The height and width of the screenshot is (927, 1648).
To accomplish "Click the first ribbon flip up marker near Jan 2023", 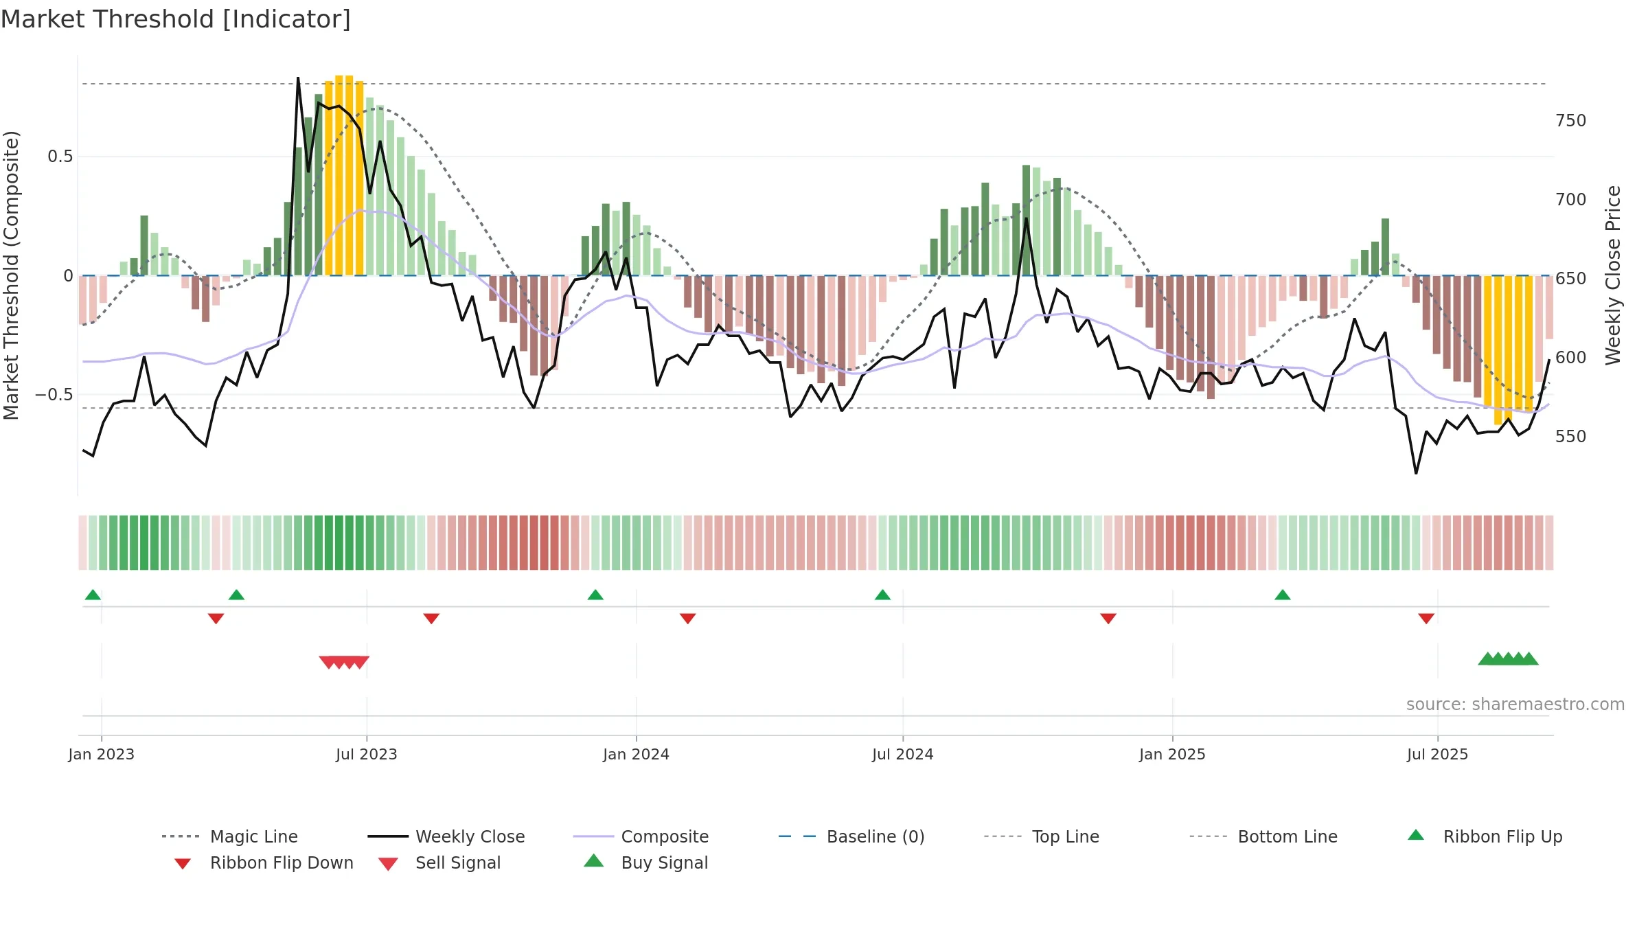I will (x=93, y=595).
